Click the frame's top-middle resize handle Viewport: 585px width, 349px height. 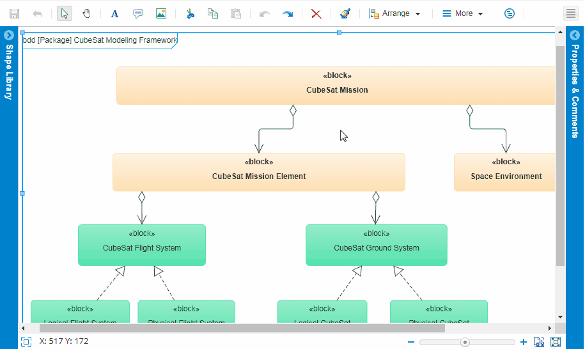pyautogui.click(x=339, y=33)
